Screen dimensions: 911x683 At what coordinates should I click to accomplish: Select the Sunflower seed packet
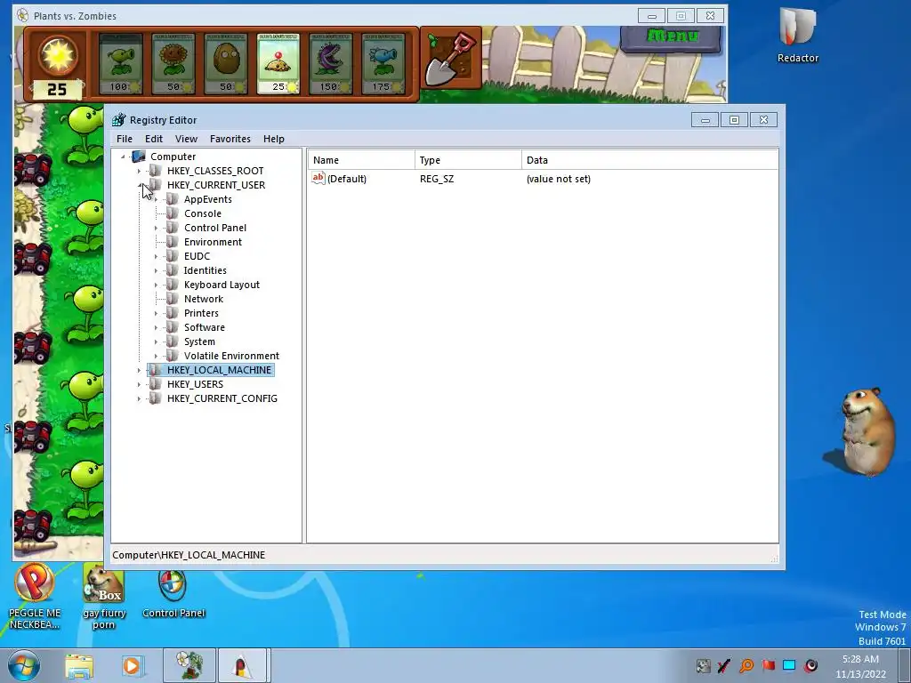click(x=173, y=63)
